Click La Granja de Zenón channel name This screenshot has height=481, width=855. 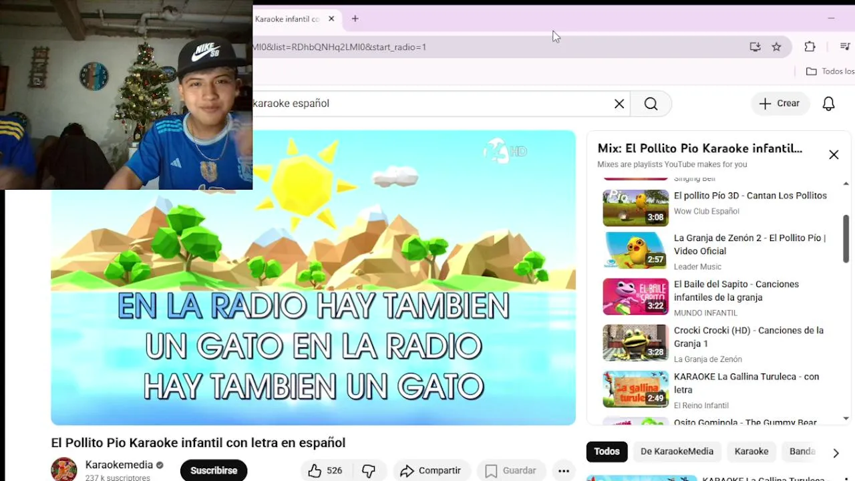[707, 359]
